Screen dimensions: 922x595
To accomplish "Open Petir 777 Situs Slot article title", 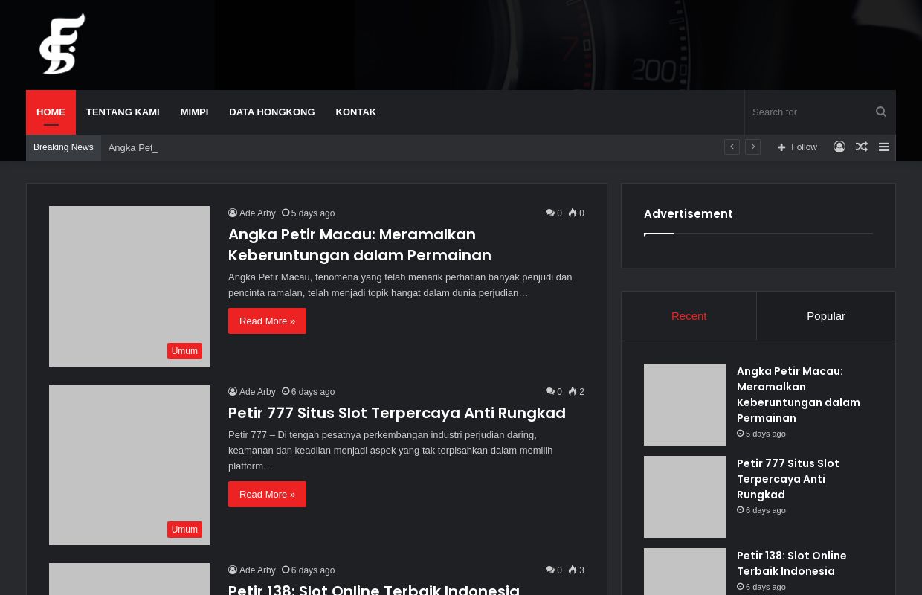I will 396,413.
